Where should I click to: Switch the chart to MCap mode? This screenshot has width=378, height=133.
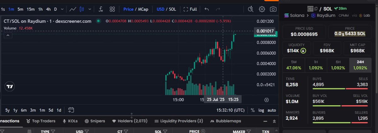[143, 9]
